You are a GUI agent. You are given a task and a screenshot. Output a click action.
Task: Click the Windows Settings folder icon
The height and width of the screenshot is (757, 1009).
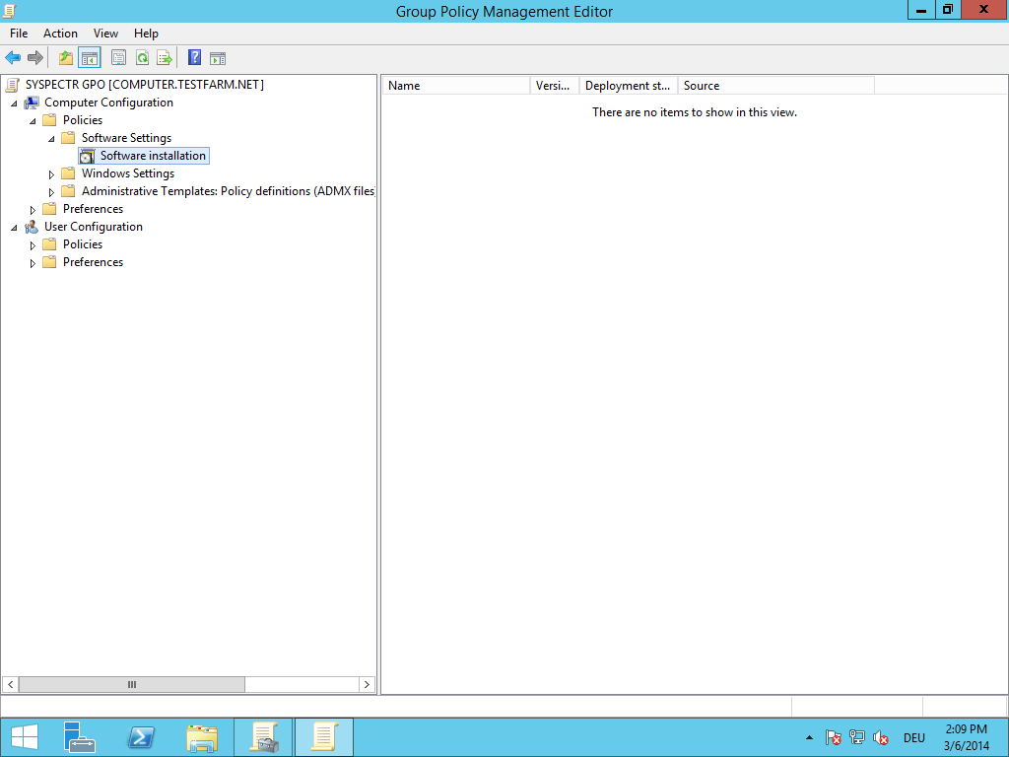(x=68, y=173)
